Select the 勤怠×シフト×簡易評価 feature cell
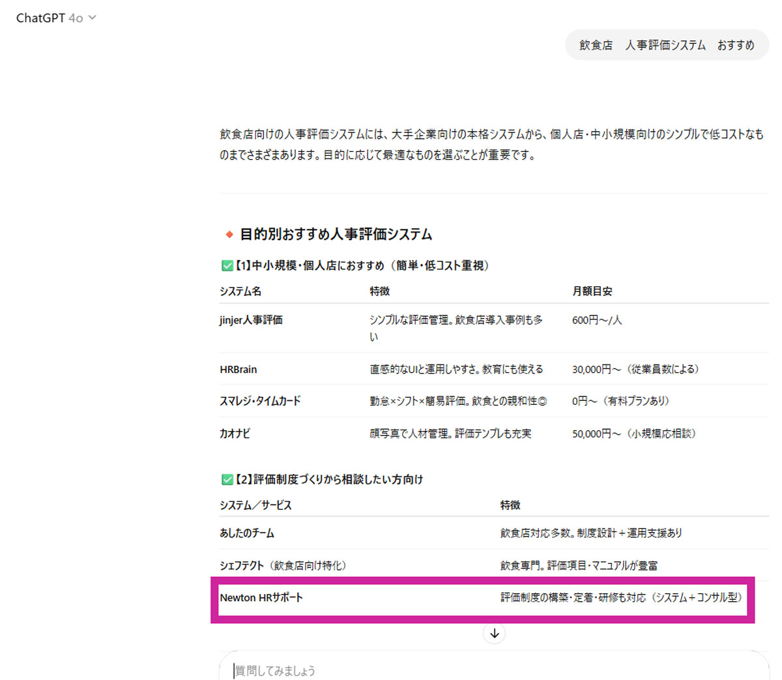The image size is (782, 680). click(x=458, y=401)
